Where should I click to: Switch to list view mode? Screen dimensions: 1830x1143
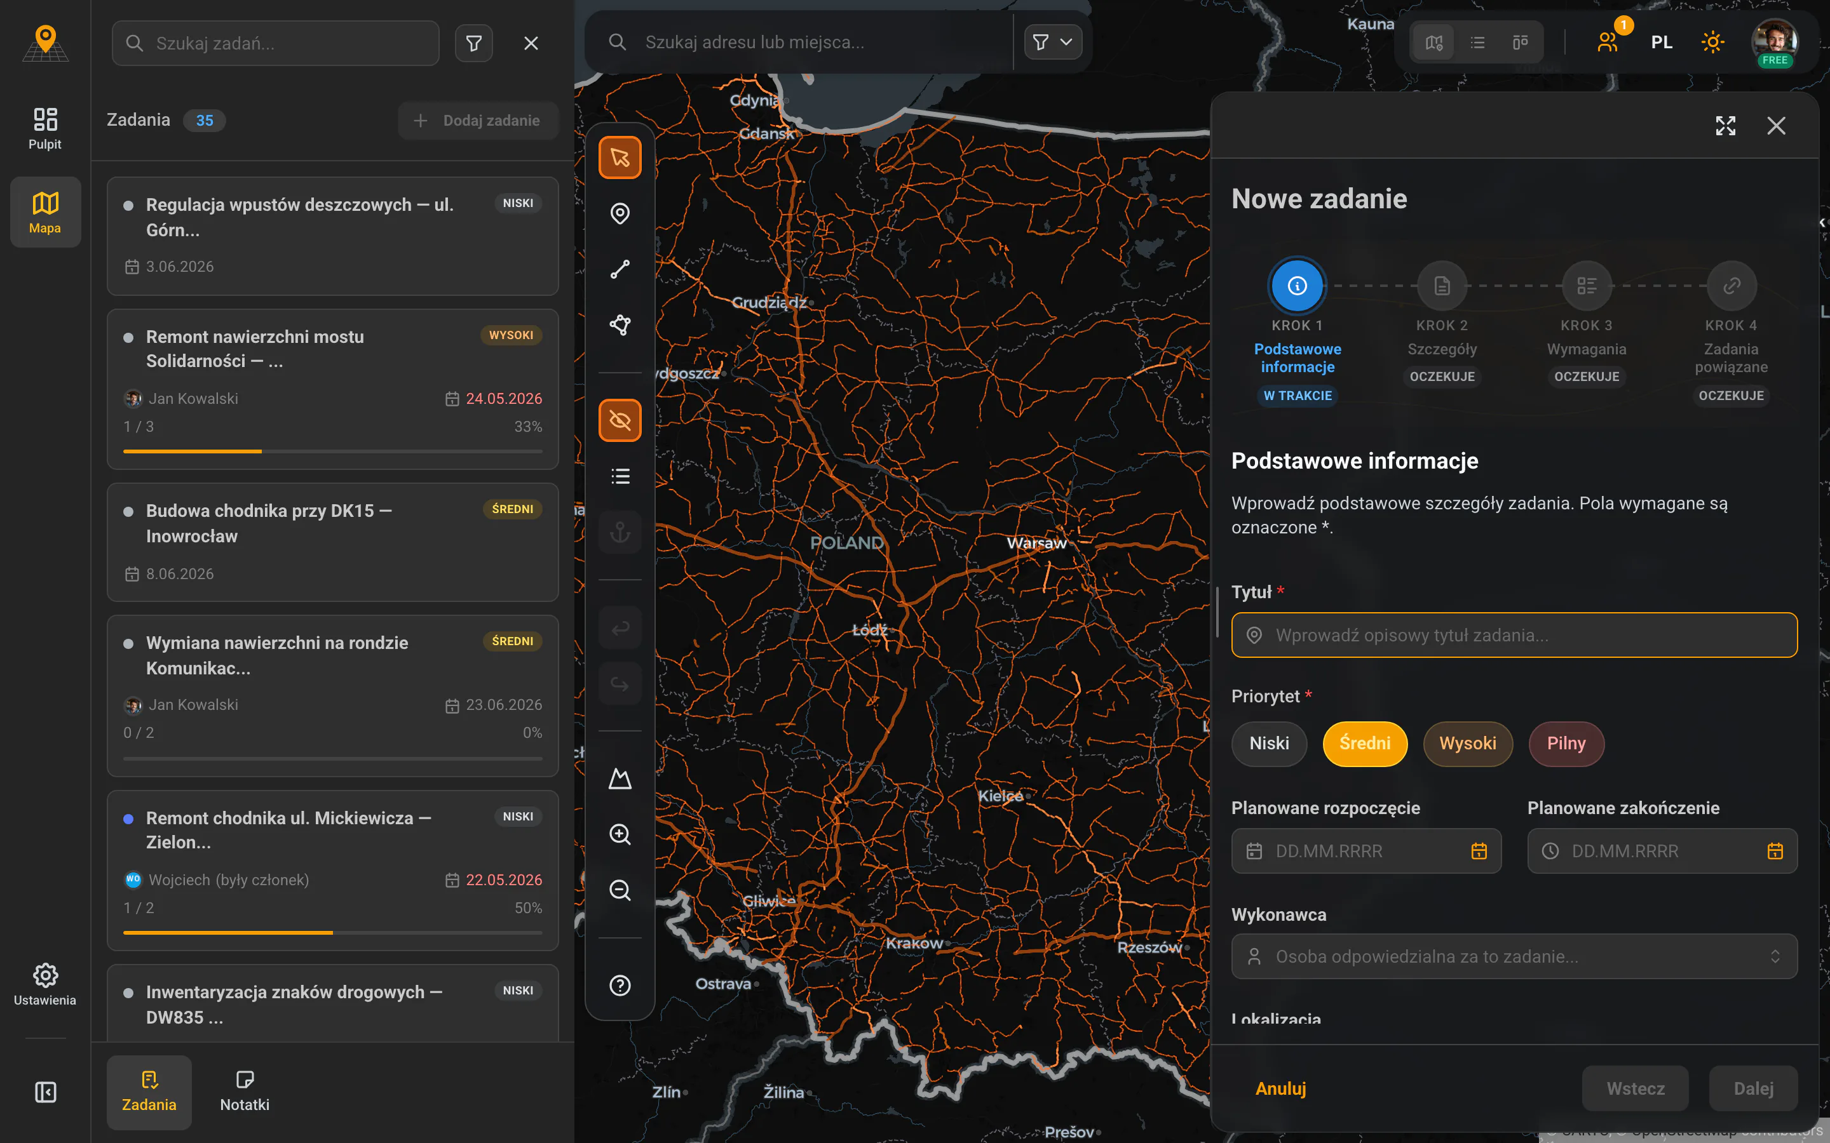tap(1477, 43)
